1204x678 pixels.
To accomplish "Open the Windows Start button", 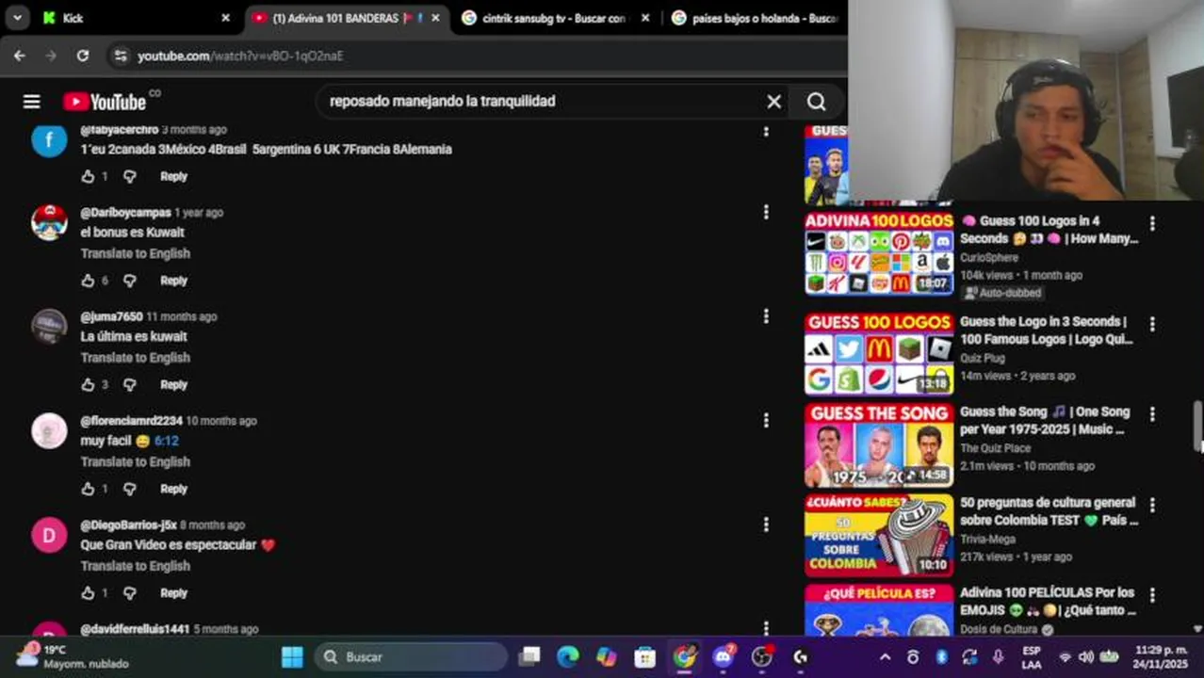I will tap(292, 656).
